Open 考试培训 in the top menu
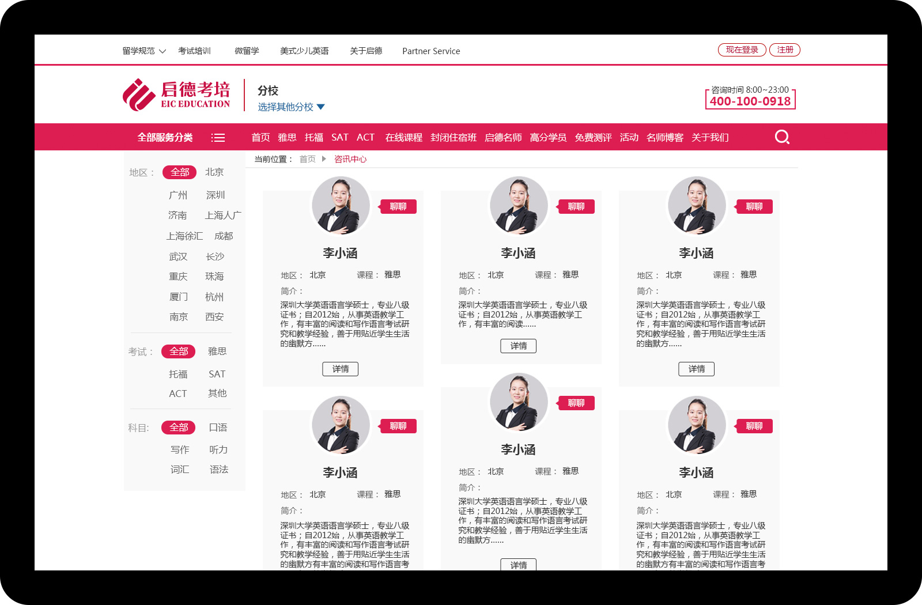The height and width of the screenshot is (605, 922). [x=194, y=51]
